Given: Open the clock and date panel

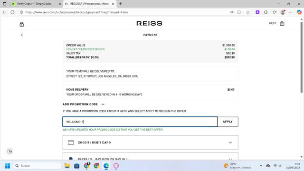Looking at the screenshot, I should [293, 166].
